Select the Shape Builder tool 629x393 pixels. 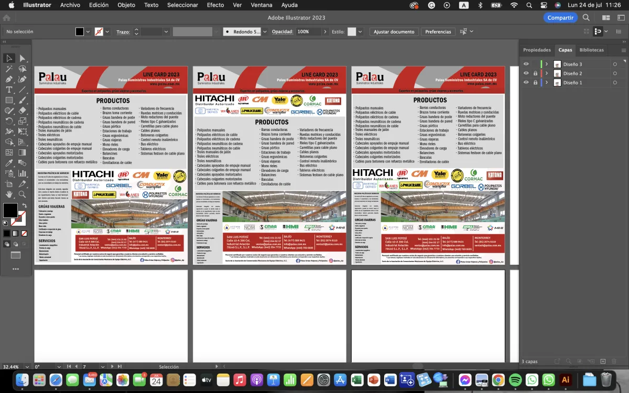pyautogui.click(x=9, y=142)
